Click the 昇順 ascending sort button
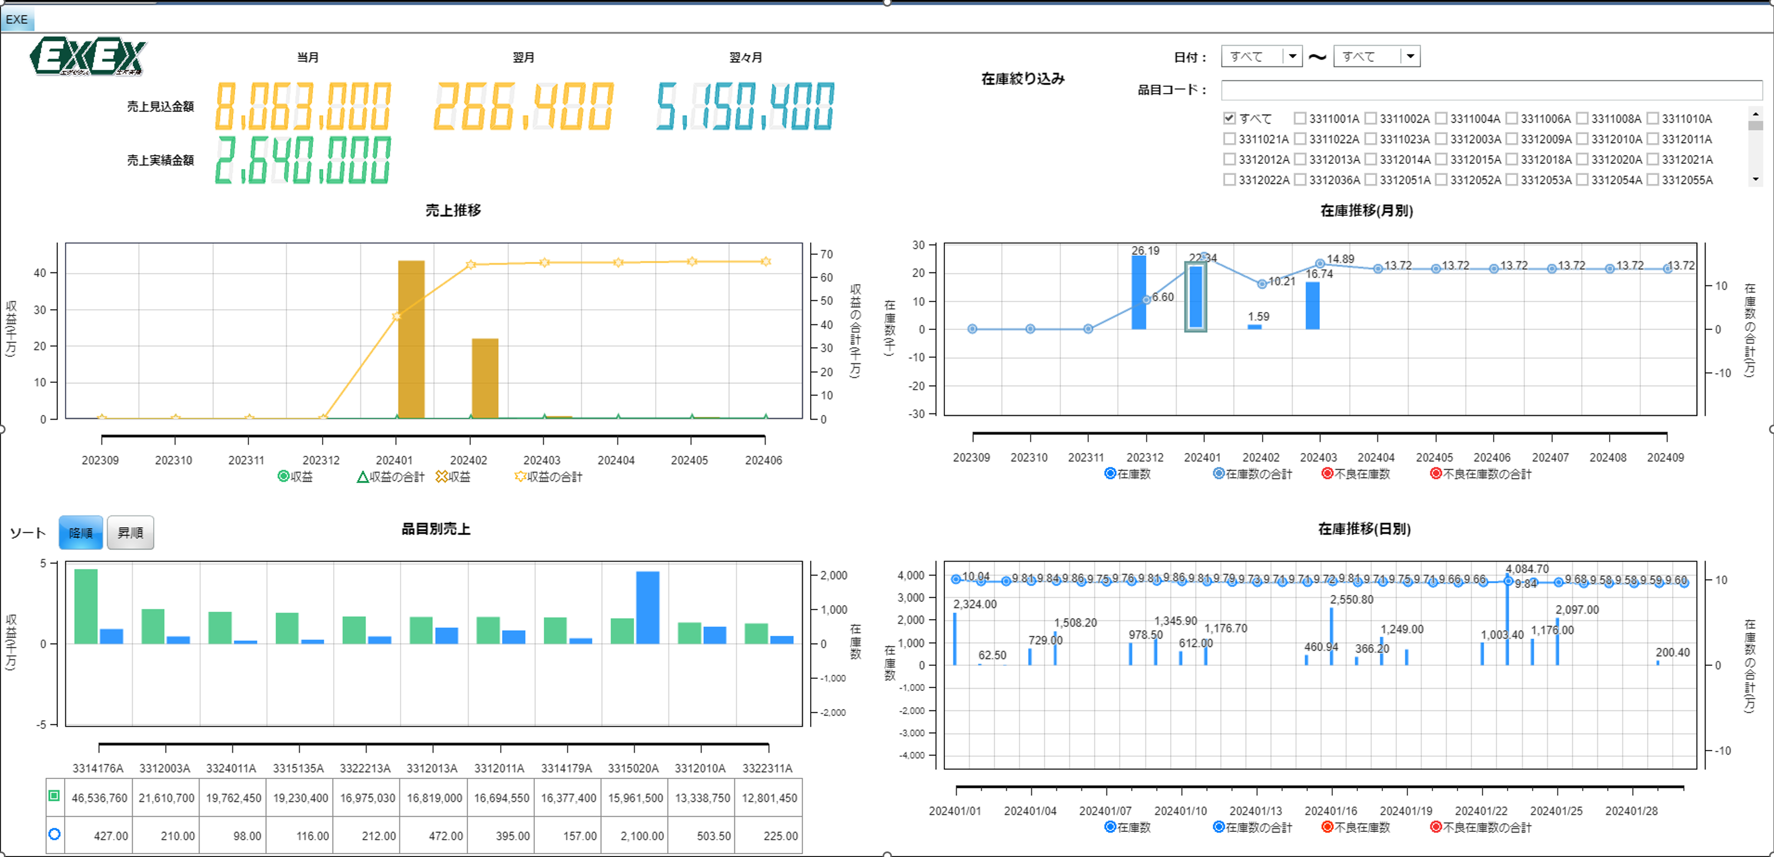This screenshot has height=857, width=1774. pyautogui.click(x=131, y=532)
